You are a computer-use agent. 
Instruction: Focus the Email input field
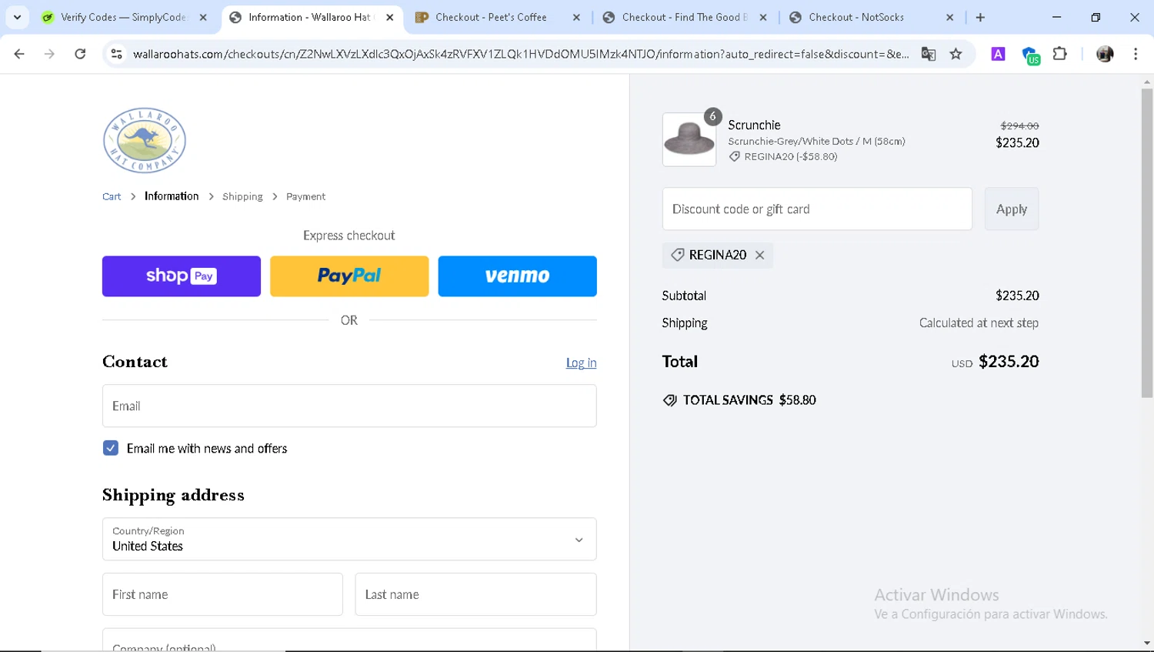[x=349, y=406]
